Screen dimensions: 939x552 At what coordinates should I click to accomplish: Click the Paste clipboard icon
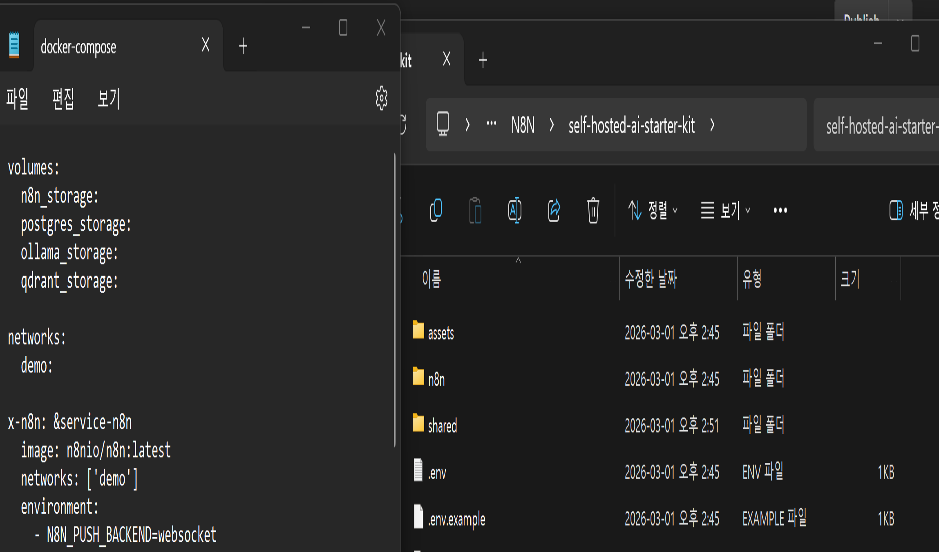pyautogui.click(x=475, y=210)
